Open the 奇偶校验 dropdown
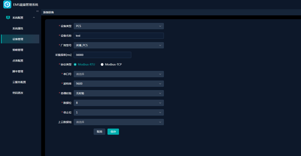The width and height of the screenshot is (301, 156). pos(118,93)
